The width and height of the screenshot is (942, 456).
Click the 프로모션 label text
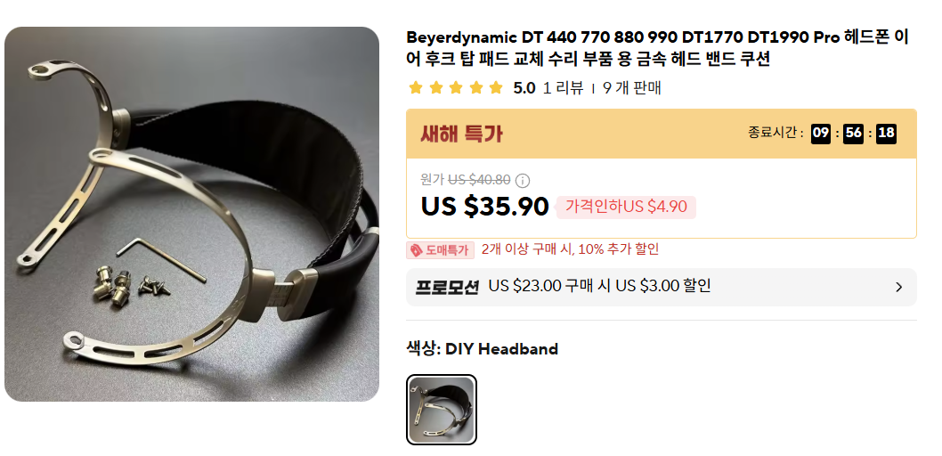point(447,287)
